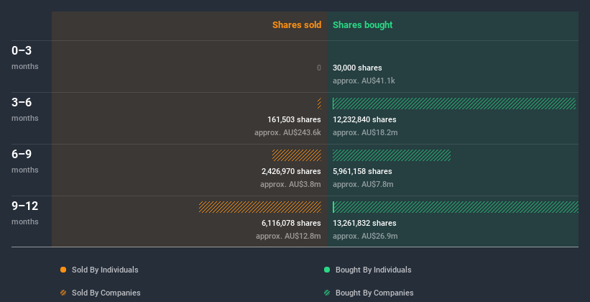This screenshot has height=302, width=590.
Task: Click the orange Sold By Individuals legend dot
Action: tap(63, 270)
